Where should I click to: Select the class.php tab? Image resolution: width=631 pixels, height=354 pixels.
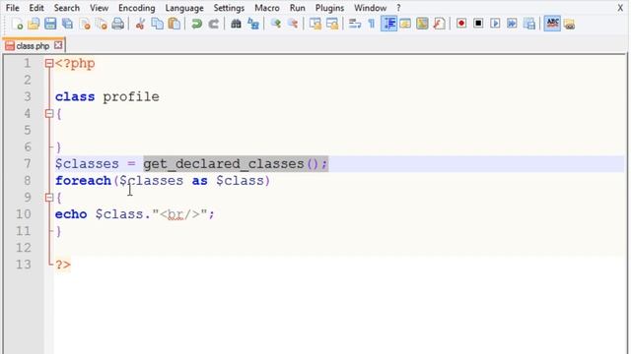tap(33, 46)
